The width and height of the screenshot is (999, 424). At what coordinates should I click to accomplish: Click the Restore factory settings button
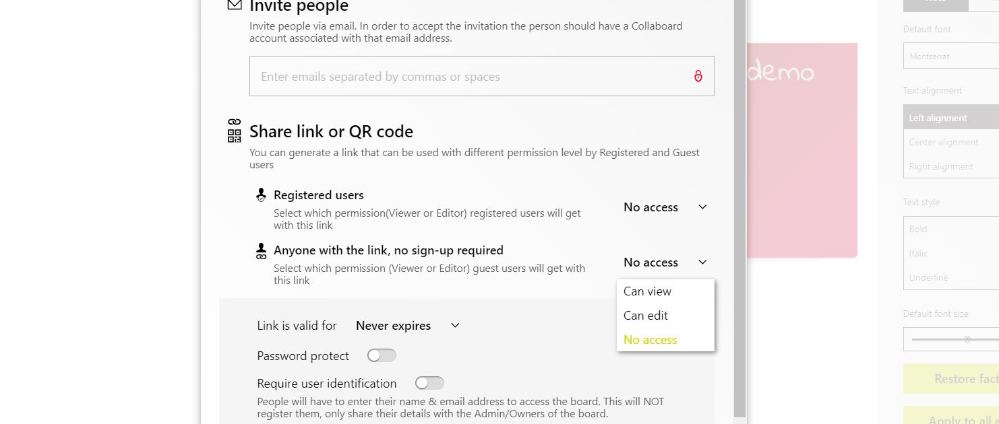pos(950,379)
